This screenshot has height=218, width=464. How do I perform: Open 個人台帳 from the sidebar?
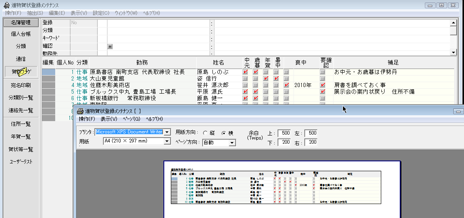(21, 34)
